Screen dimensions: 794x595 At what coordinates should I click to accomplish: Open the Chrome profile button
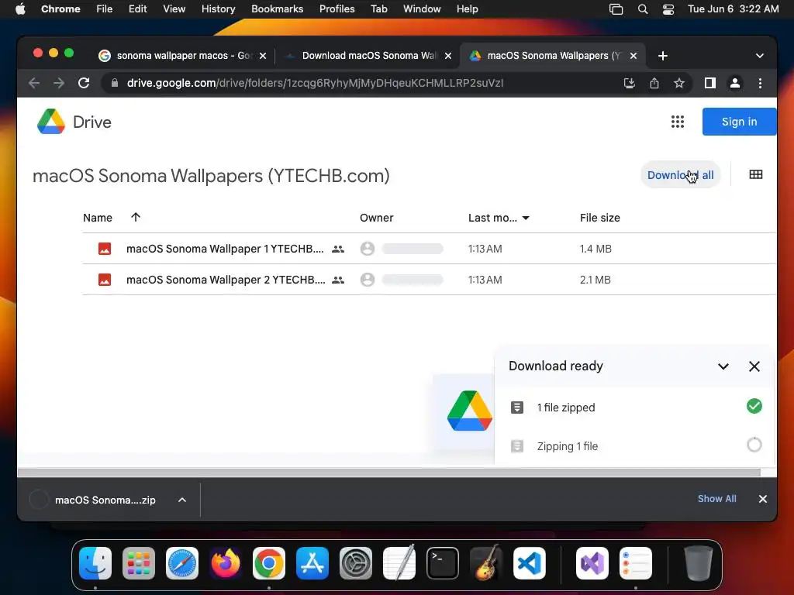click(735, 83)
